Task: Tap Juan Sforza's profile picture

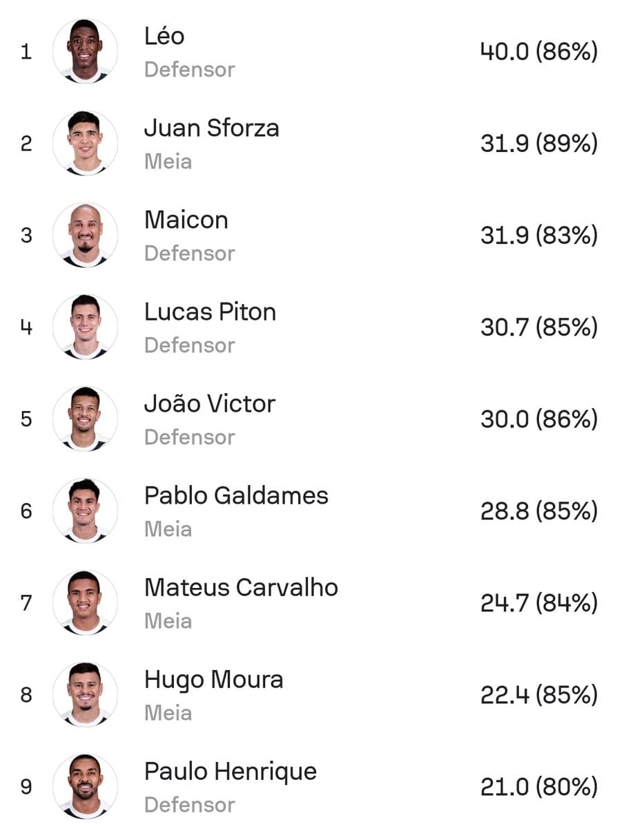Action: pos(85,144)
